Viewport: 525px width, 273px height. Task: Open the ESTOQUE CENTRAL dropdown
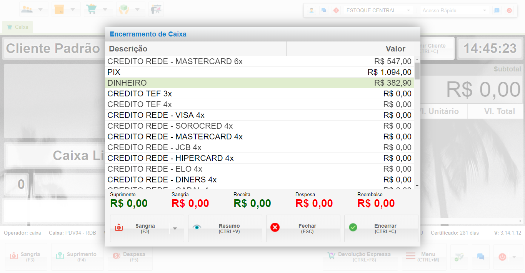pyautogui.click(x=378, y=10)
